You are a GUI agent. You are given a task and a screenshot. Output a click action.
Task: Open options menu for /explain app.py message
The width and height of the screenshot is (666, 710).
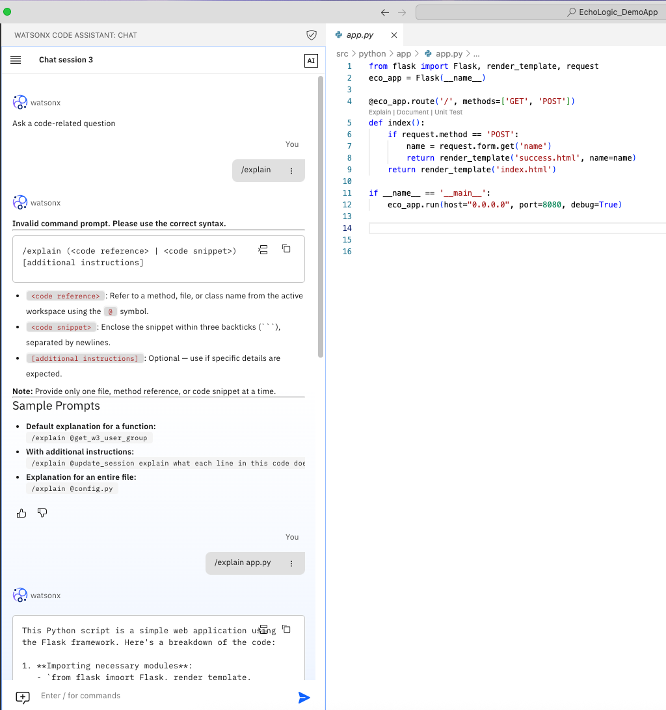(x=291, y=563)
